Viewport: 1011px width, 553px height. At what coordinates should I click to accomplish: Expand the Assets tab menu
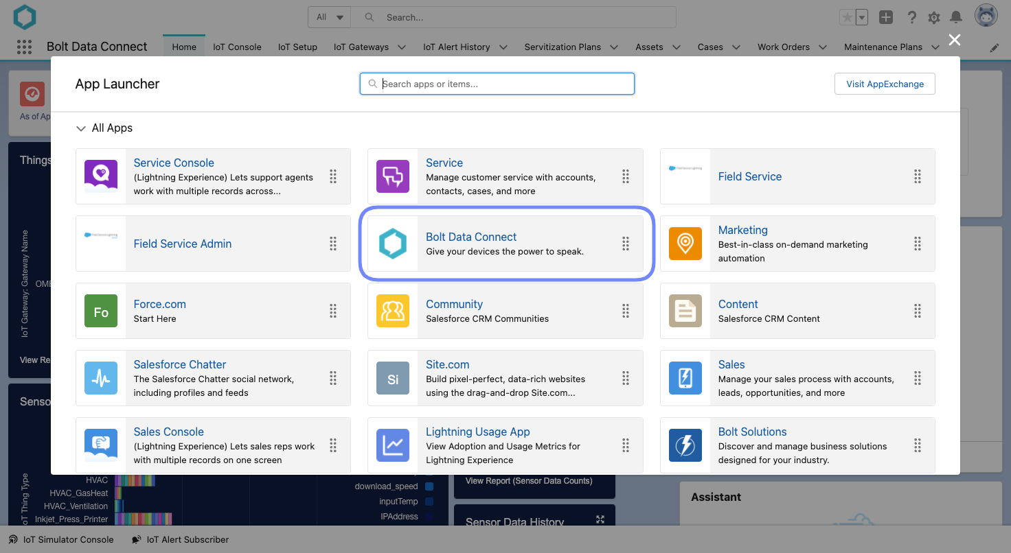coord(677,47)
